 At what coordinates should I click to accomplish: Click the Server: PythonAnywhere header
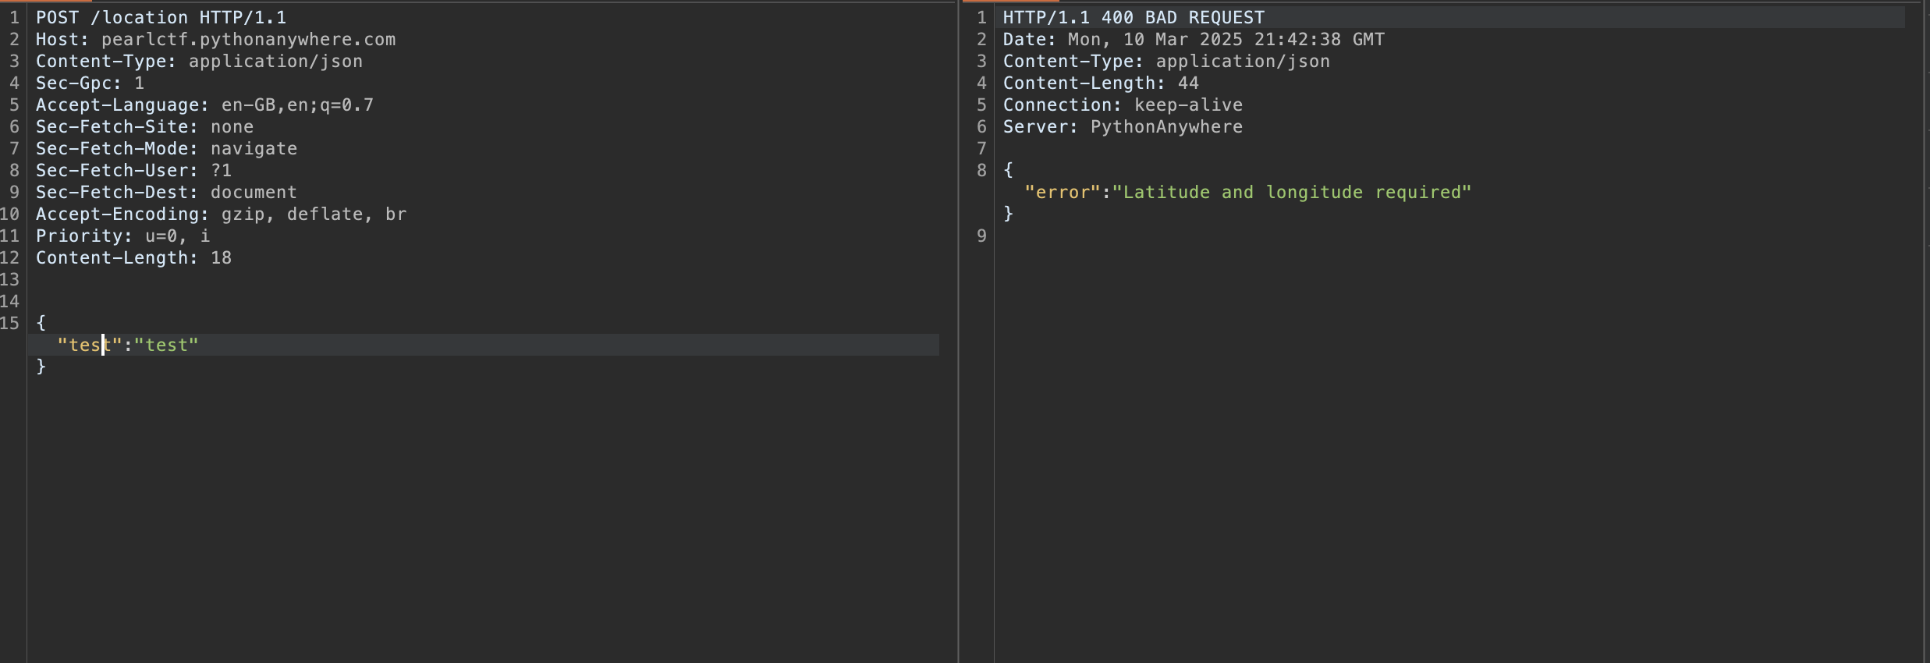tap(1123, 126)
